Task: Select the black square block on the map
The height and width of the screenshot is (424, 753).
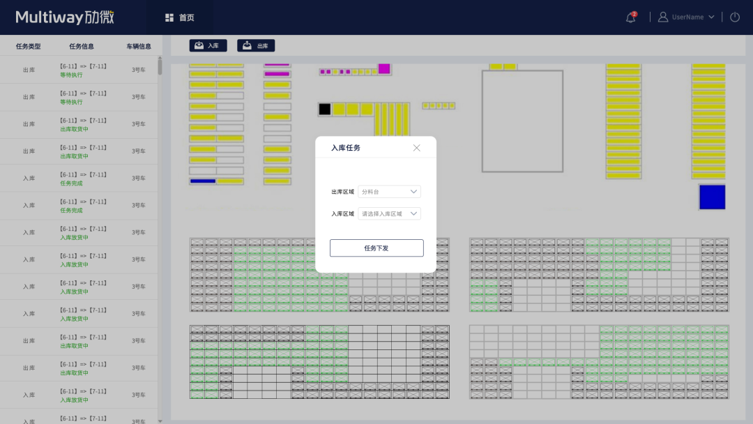Action: pos(324,109)
